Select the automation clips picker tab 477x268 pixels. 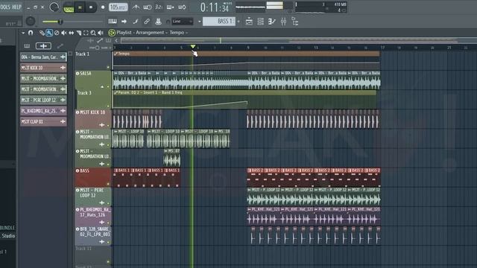click(60, 46)
